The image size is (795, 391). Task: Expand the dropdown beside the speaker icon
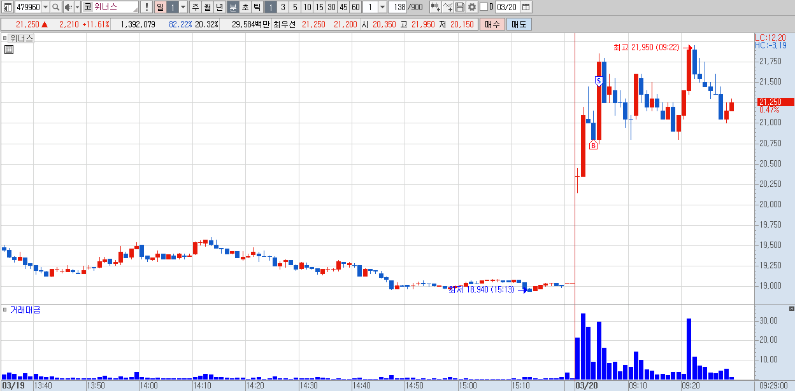click(x=78, y=8)
